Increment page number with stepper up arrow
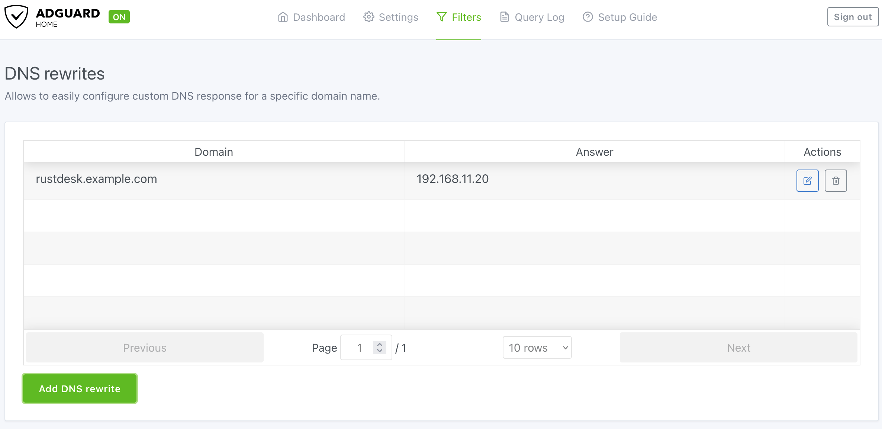 coord(380,345)
